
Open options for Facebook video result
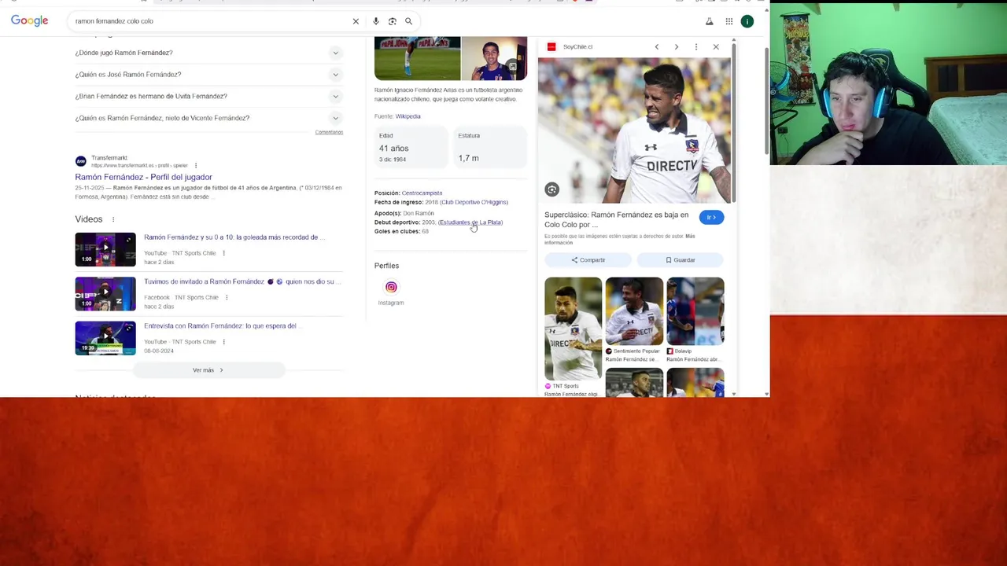click(x=227, y=297)
